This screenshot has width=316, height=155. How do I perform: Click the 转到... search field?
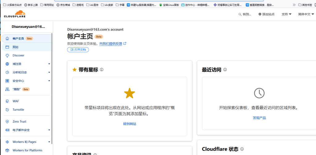point(245,14)
